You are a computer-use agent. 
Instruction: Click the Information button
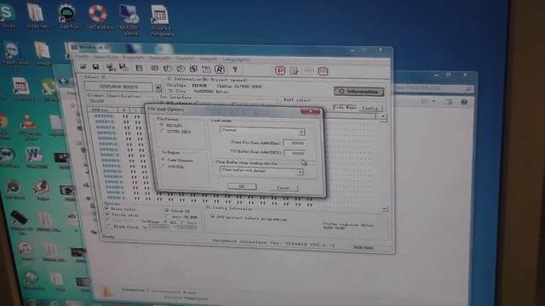pos(359,91)
